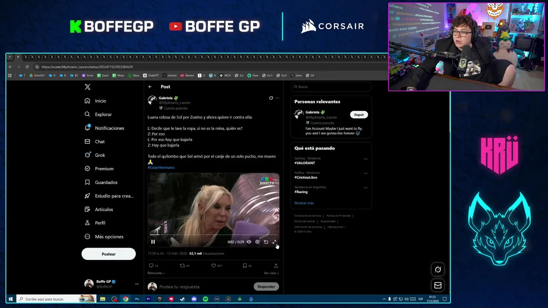Follow Gabriela with the Seguir button
The width and height of the screenshot is (548, 308).
[x=359, y=115]
